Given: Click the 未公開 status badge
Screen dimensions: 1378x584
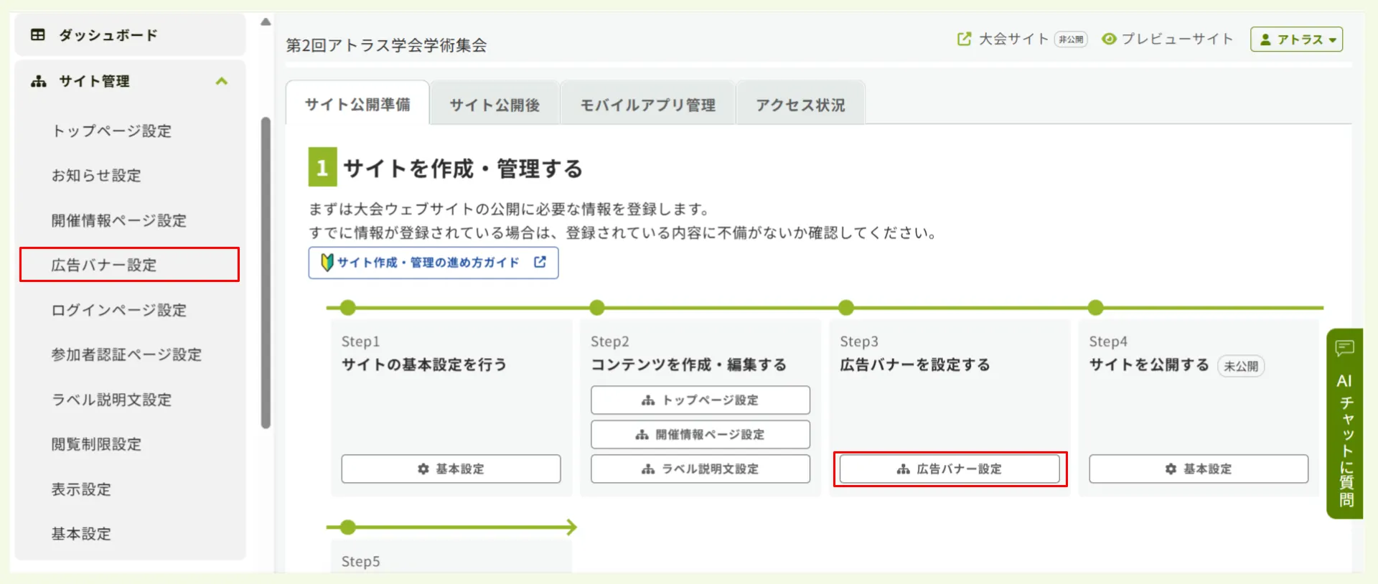Looking at the screenshot, I should click(x=1241, y=366).
